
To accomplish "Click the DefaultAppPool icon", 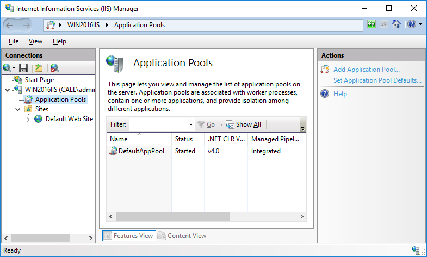I will (113, 151).
